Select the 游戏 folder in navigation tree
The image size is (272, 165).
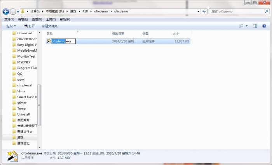(18, 137)
